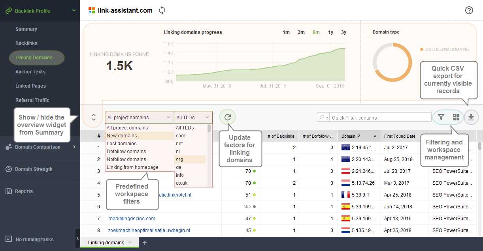Update factors with the green refresh button

point(227,117)
